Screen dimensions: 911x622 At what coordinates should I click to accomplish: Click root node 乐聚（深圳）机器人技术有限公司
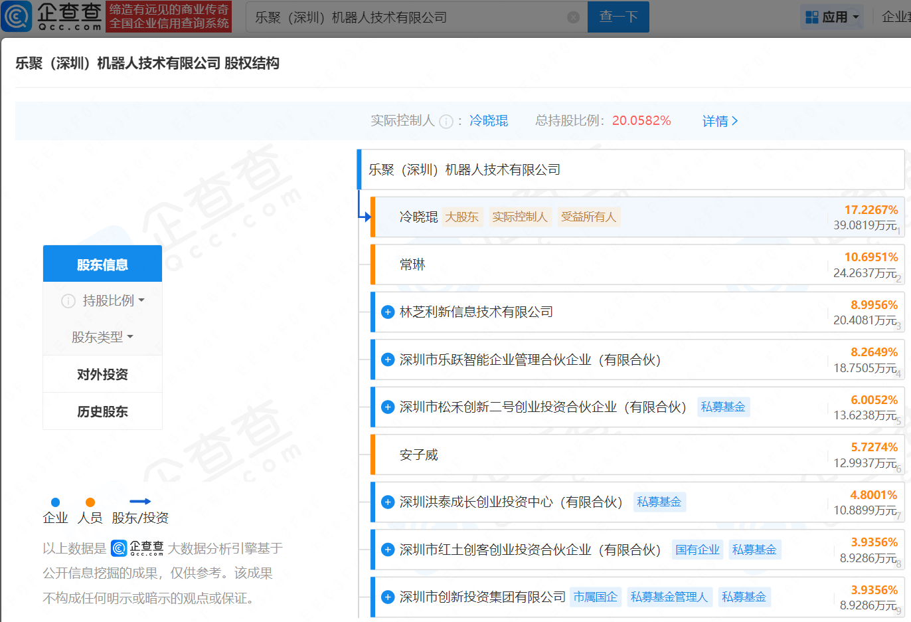[464, 169]
